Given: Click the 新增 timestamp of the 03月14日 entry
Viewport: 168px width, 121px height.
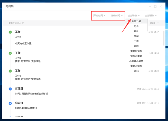Looking at the screenshot, I should [148, 103].
